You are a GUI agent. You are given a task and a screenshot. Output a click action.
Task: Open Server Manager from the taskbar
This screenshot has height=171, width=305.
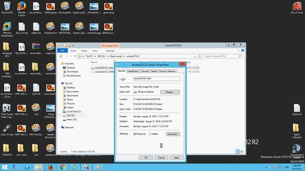[x=15, y=167]
